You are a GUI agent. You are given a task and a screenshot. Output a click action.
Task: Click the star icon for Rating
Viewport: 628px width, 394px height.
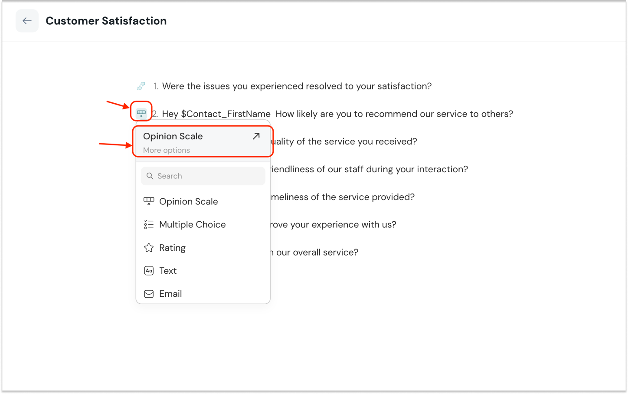click(149, 248)
